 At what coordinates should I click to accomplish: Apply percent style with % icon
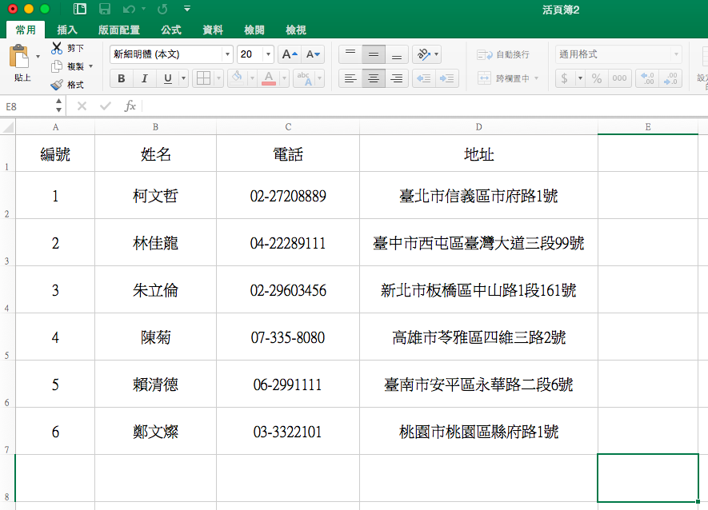pyautogui.click(x=597, y=78)
